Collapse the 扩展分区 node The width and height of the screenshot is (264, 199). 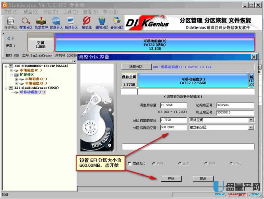pyautogui.click(x=11, y=75)
